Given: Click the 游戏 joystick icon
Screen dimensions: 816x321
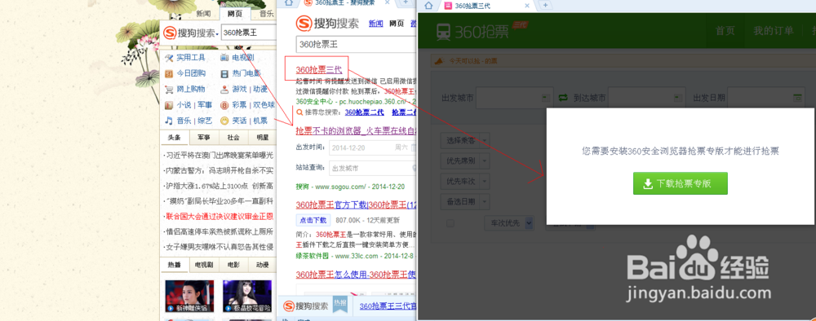Looking at the screenshot, I should pyautogui.click(x=224, y=89).
